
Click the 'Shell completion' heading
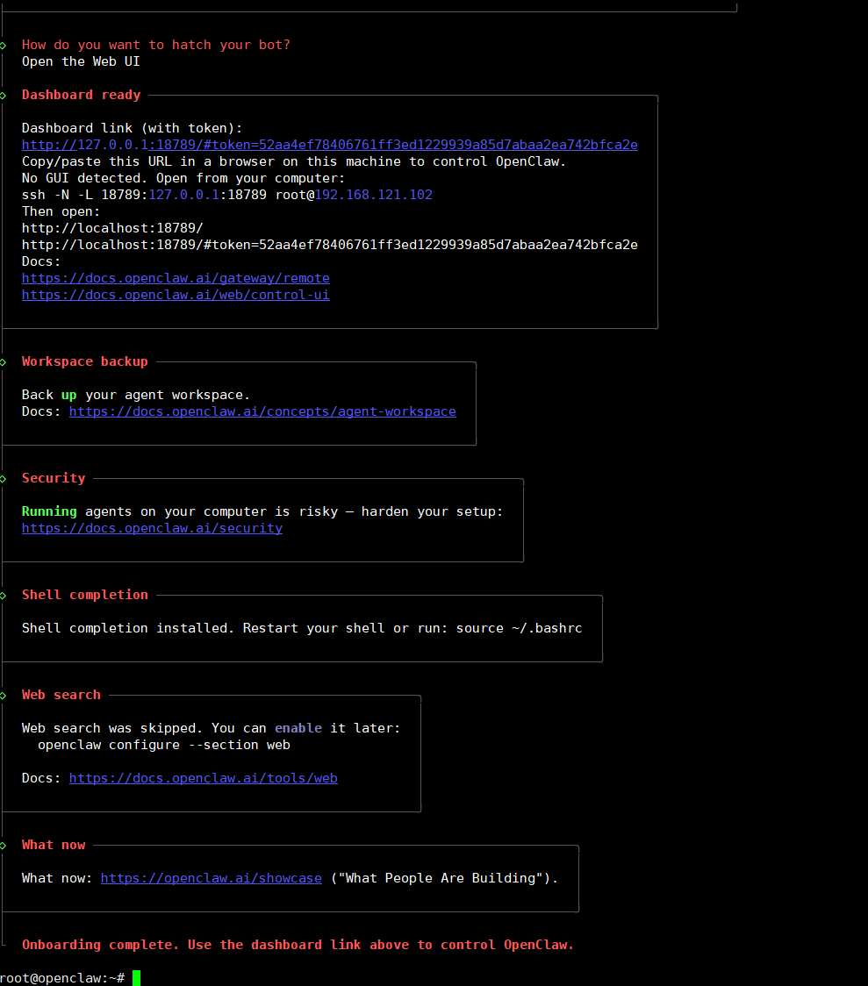[85, 595]
